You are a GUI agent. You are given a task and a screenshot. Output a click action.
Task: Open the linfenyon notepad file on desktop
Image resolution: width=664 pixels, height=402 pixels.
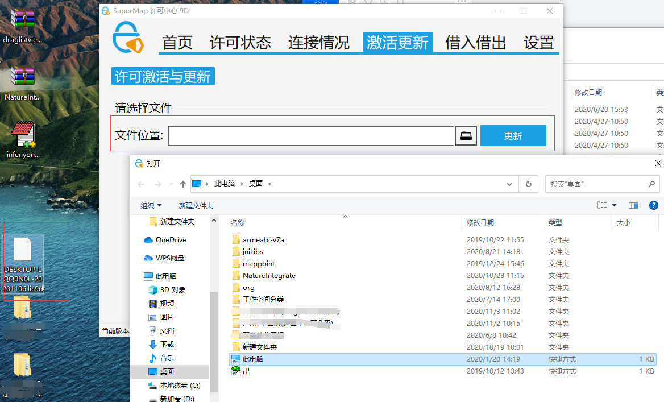[22, 140]
